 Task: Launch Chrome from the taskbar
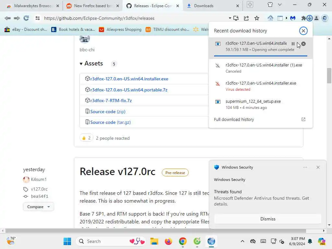point(183,241)
